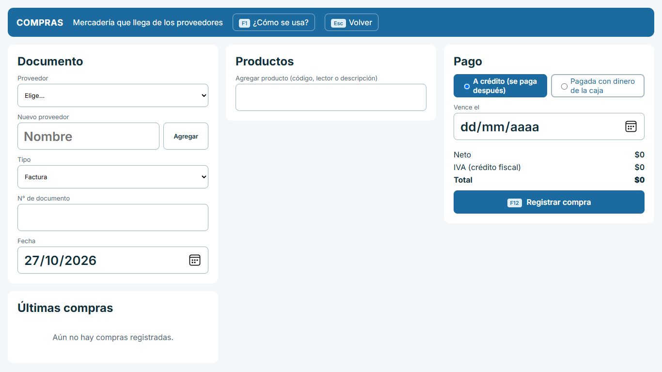The width and height of the screenshot is (662, 372).
Task: Click the Últimas compras heading
Action: point(65,308)
